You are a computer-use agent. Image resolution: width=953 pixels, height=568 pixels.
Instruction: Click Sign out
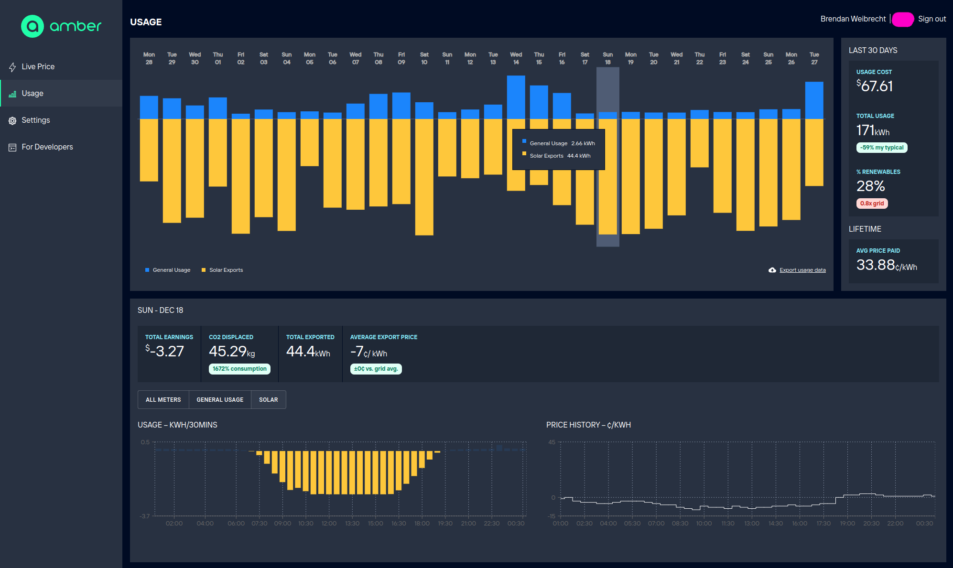pyautogui.click(x=931, y=19)
